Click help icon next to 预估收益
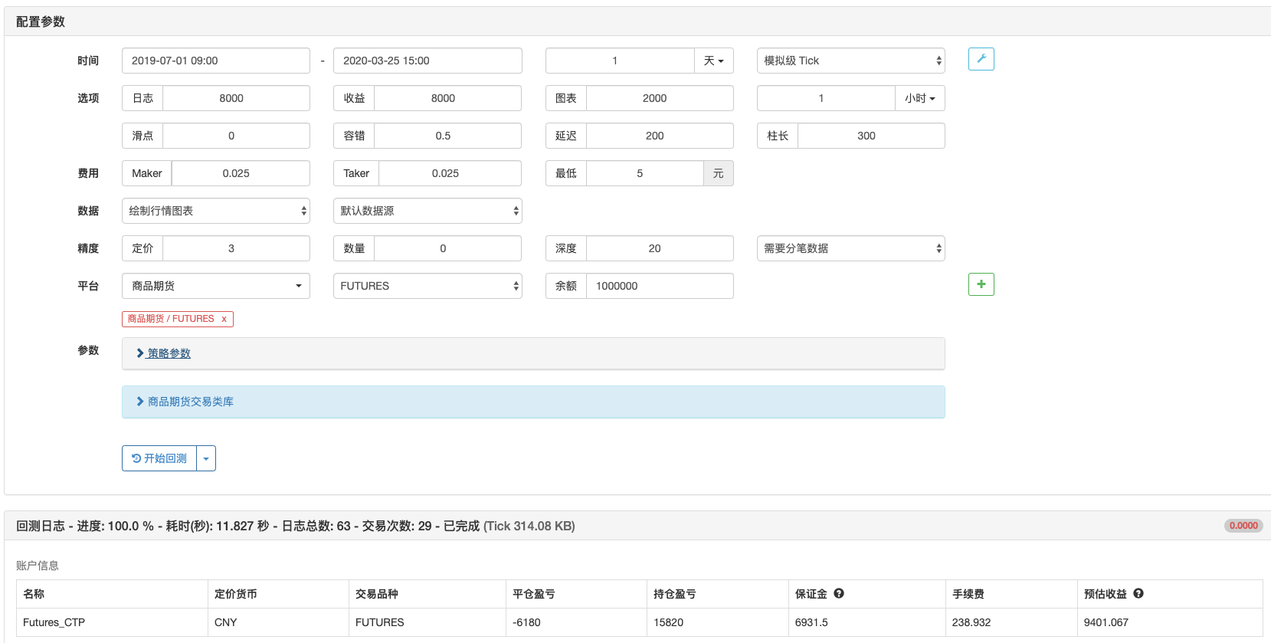 [1138, 593]
